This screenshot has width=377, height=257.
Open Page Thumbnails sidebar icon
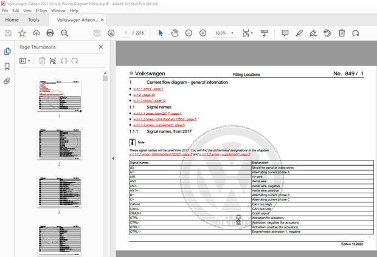7,51
